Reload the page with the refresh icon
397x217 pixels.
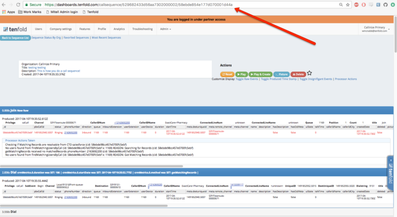pyautogui.click(x=18, y=5)
